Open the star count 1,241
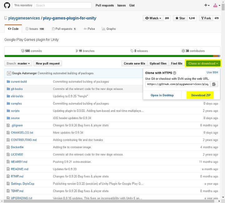The width and height of the screenshot is (225, 203). [x=192, y=18]
